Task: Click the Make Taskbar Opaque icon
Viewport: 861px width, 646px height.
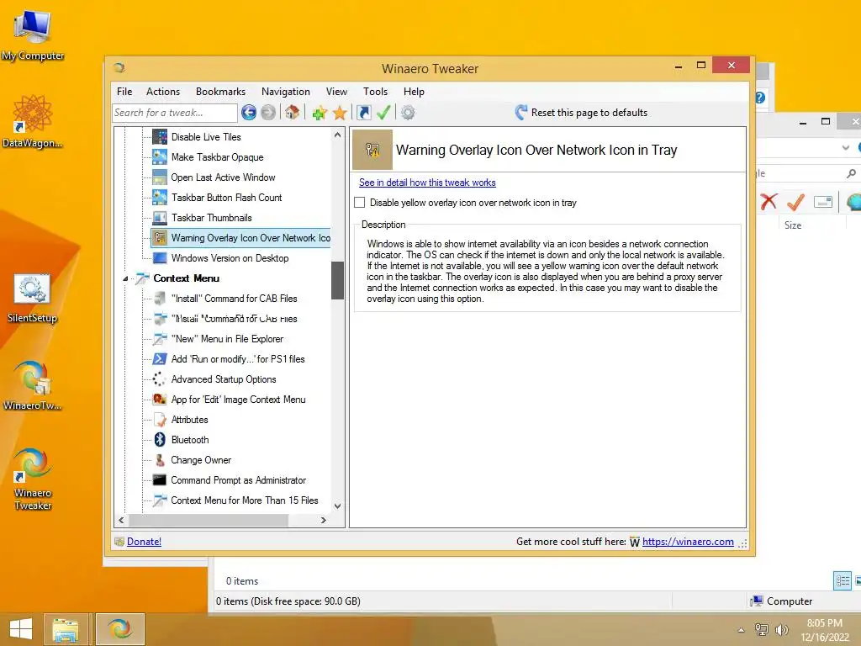Action: (159, 157)
